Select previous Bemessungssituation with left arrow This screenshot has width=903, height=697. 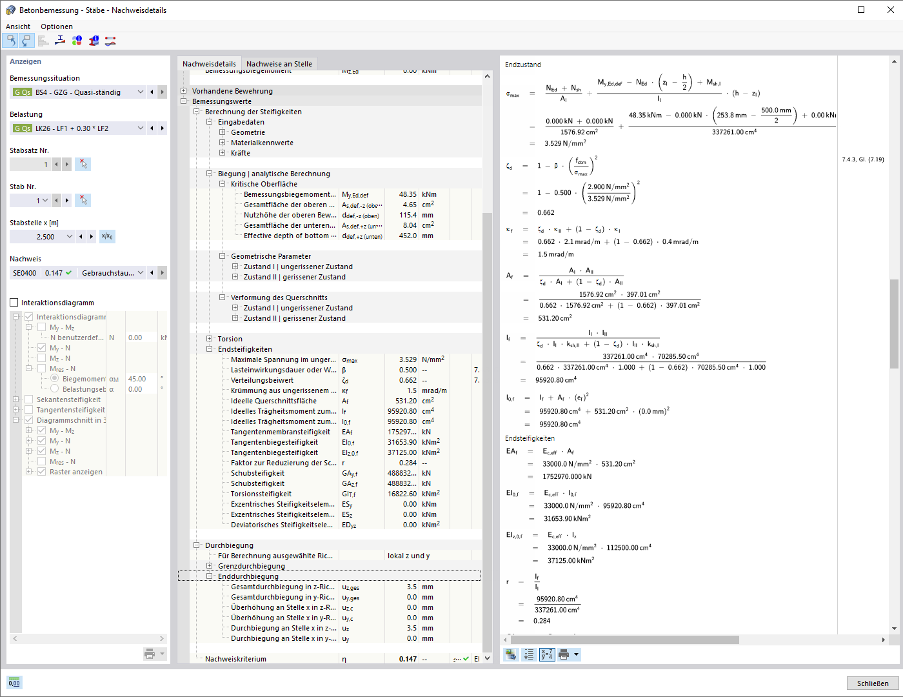152,92
